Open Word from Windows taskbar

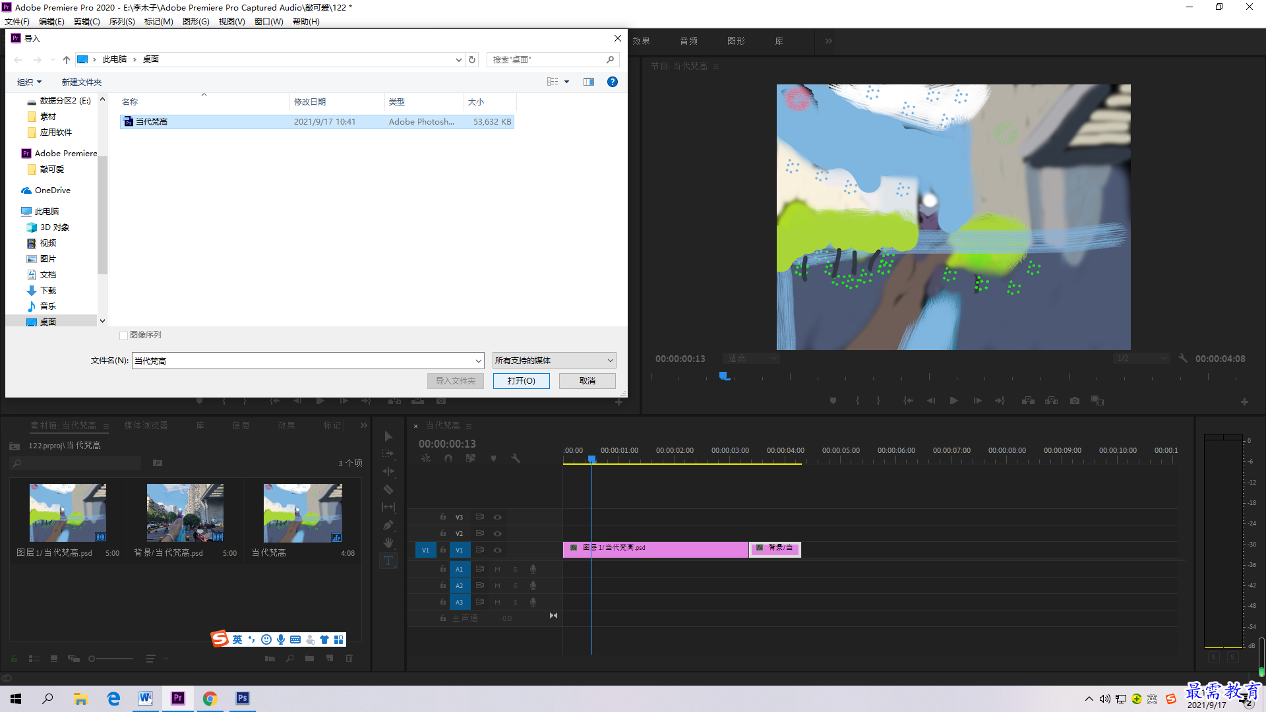(145, 698)
